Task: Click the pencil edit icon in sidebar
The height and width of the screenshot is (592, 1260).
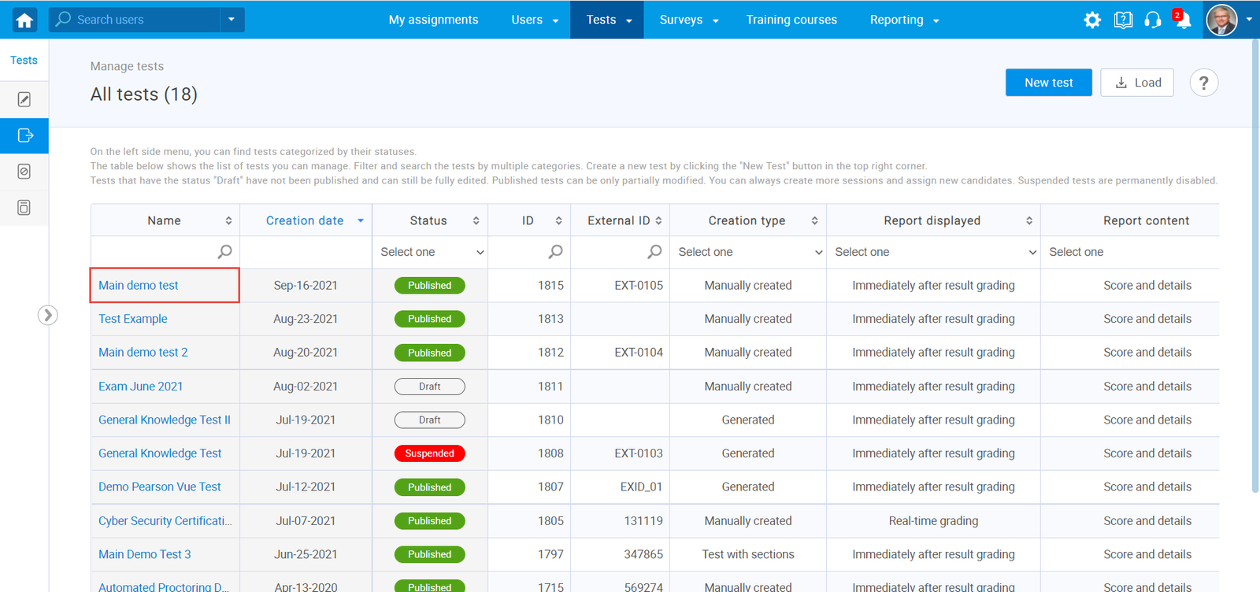Action: pos(24,99)
